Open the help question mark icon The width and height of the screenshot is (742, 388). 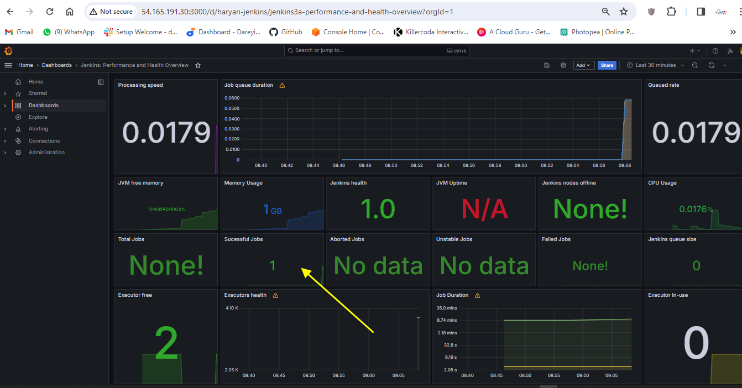pyautogui.click(x=715, y=51)
